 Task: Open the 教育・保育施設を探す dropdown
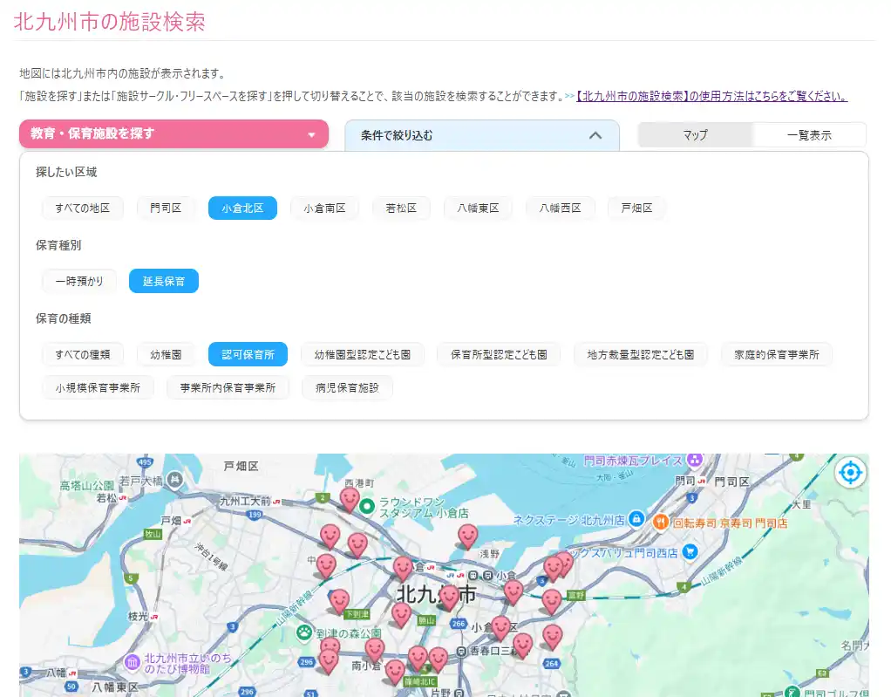coord(173,134)
